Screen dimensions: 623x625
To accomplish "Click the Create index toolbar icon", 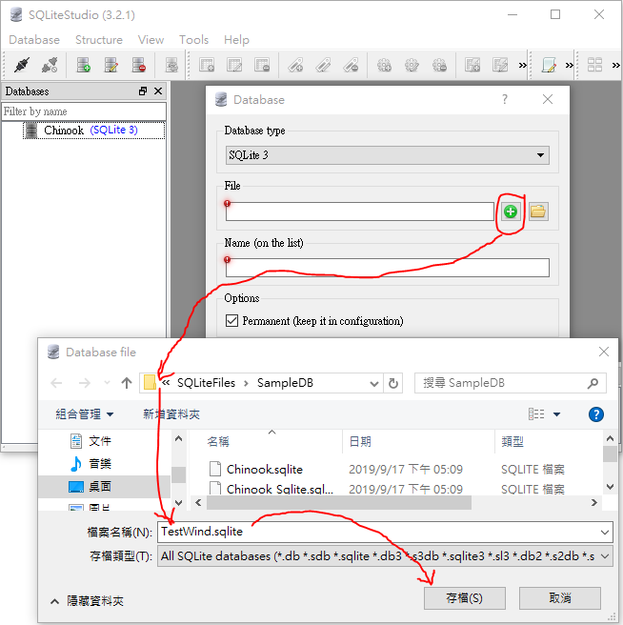I will coord(295,65).
